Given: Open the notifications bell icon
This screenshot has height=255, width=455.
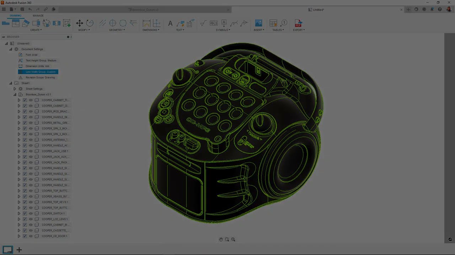Looking at the screenshot, I should pos(432,10).
